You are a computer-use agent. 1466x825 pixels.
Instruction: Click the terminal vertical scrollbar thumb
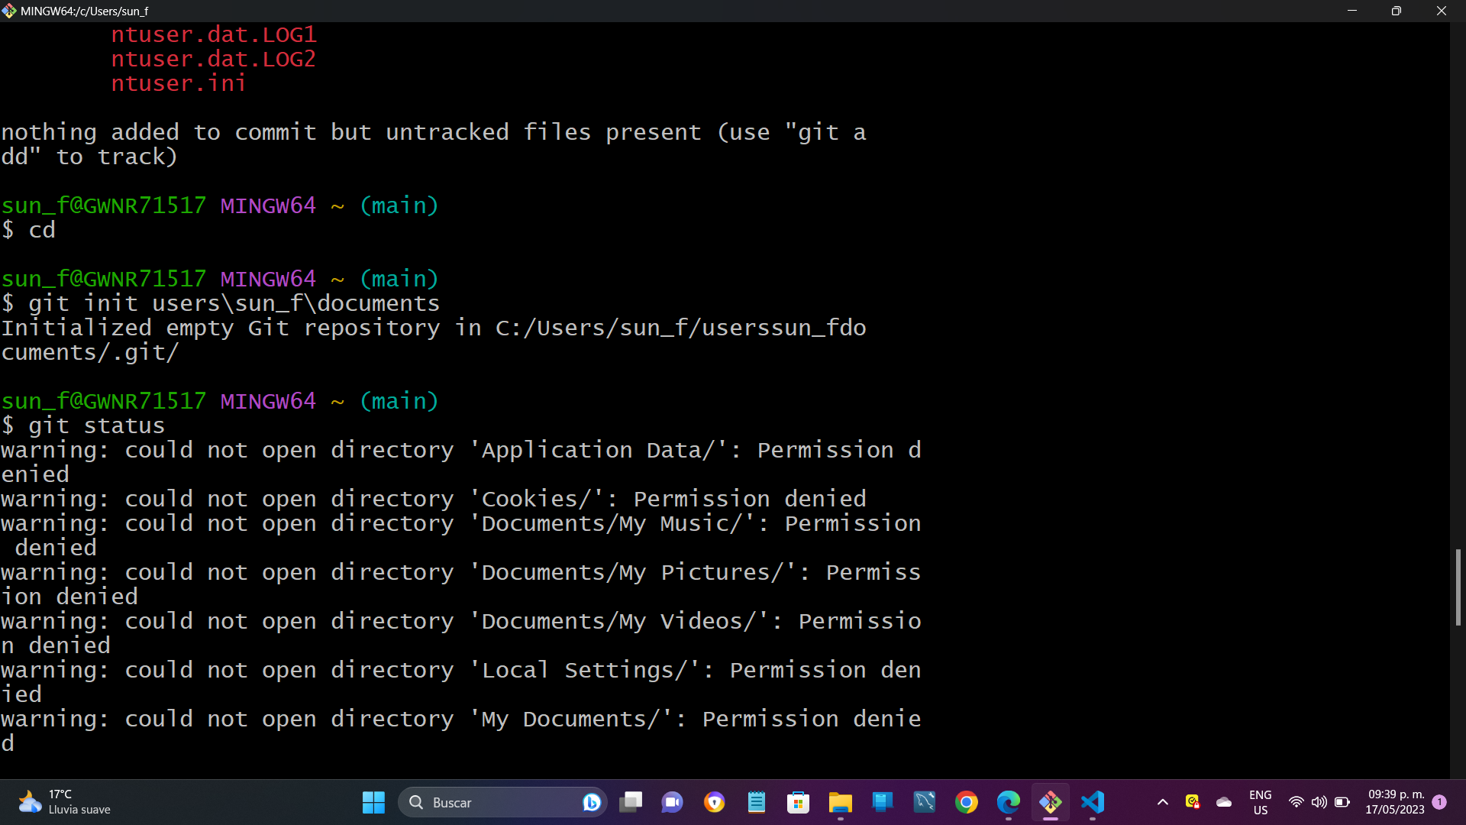pos(1458,587)
